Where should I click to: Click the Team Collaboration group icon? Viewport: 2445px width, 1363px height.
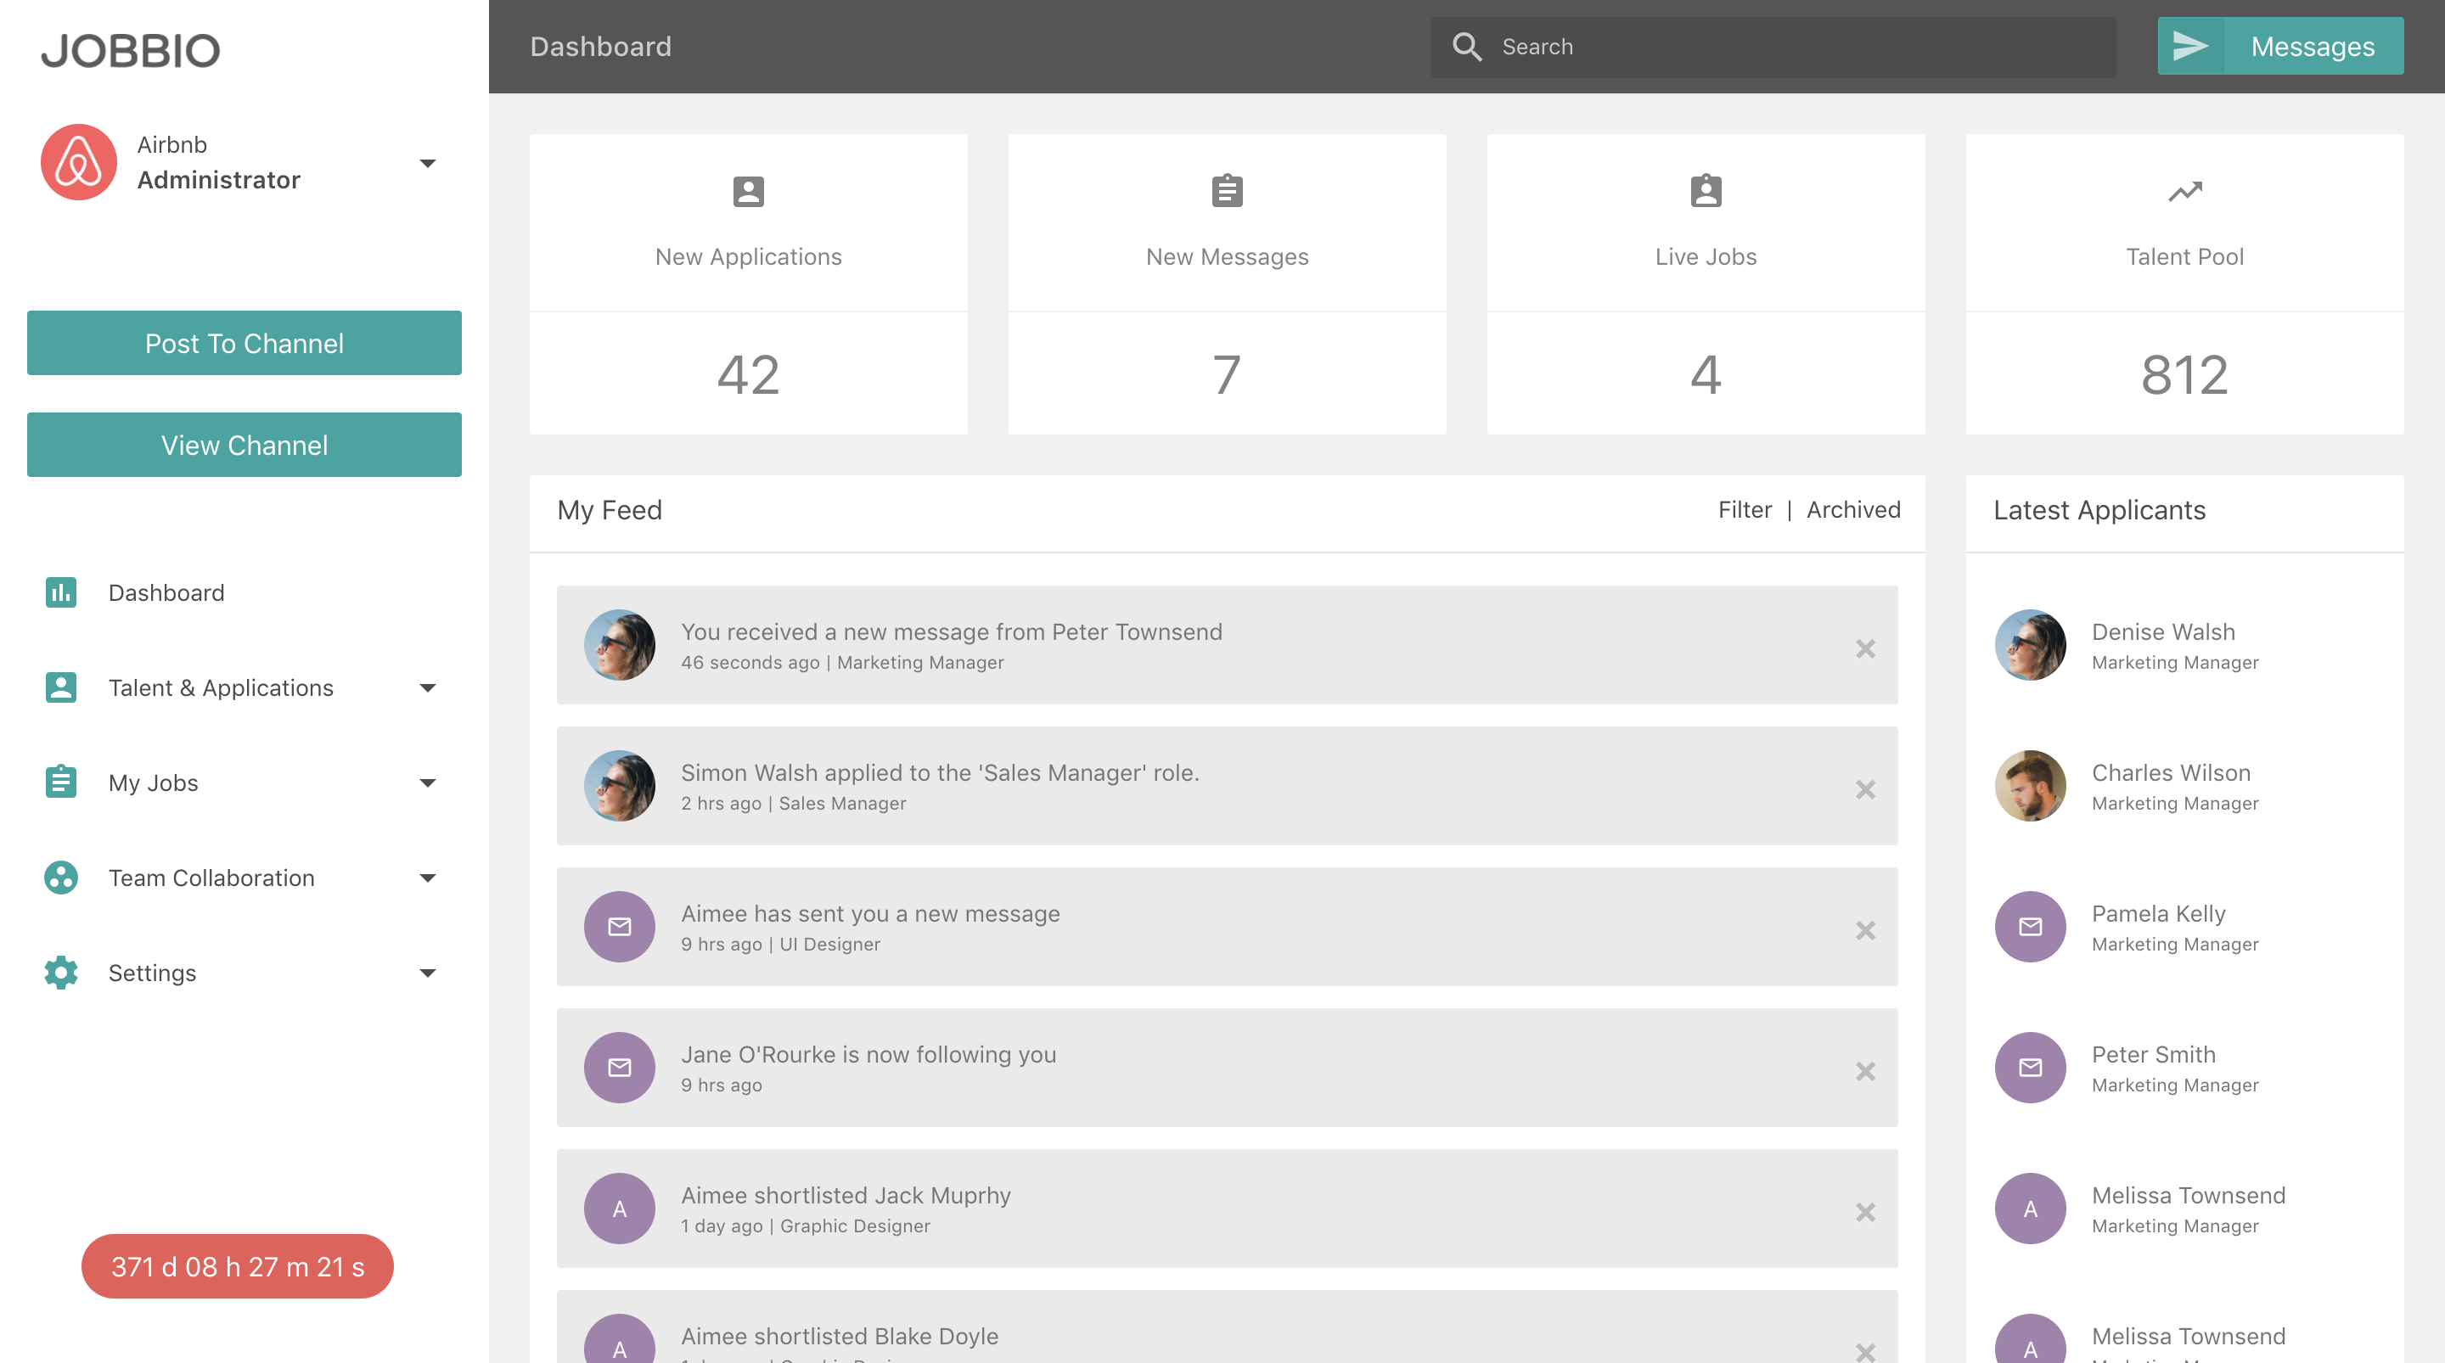(x=61, y=877)
